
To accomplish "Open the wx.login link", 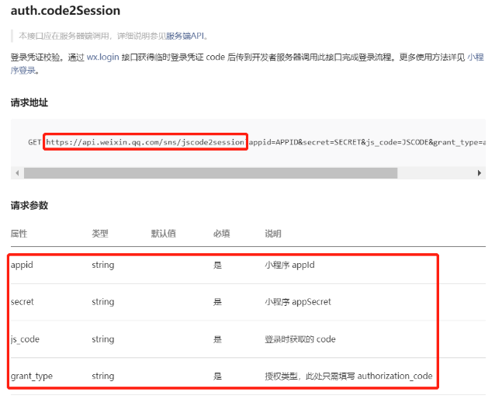I will (102, 57).
